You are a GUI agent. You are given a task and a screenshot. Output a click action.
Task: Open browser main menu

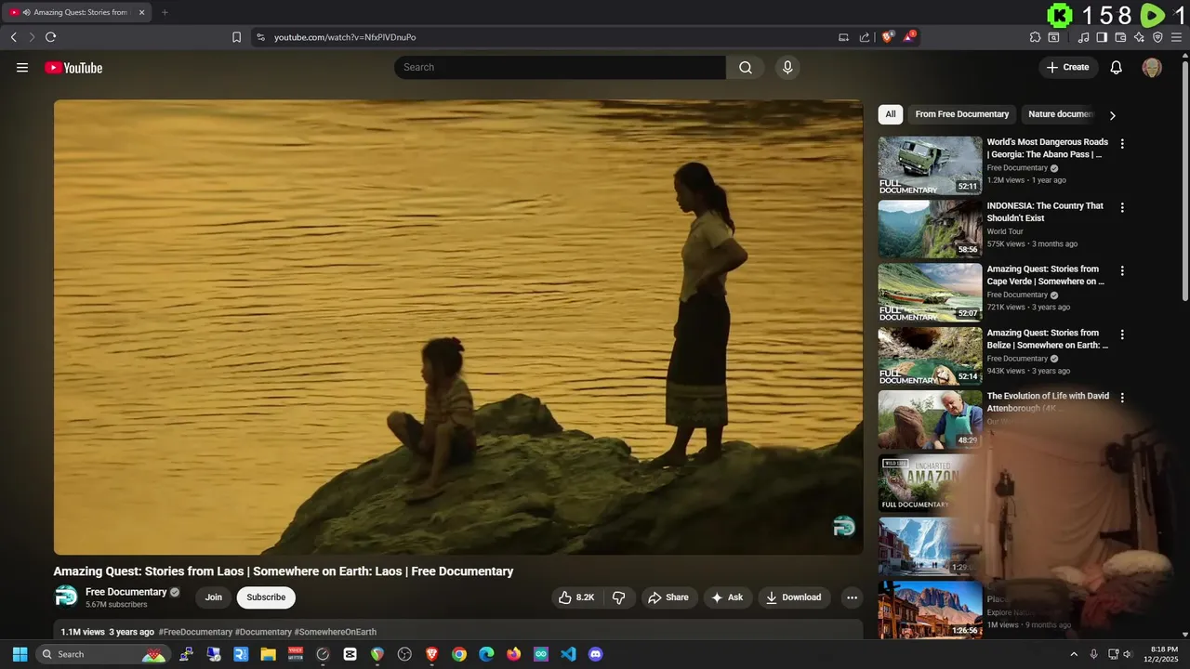click(x=1176, y=37)
